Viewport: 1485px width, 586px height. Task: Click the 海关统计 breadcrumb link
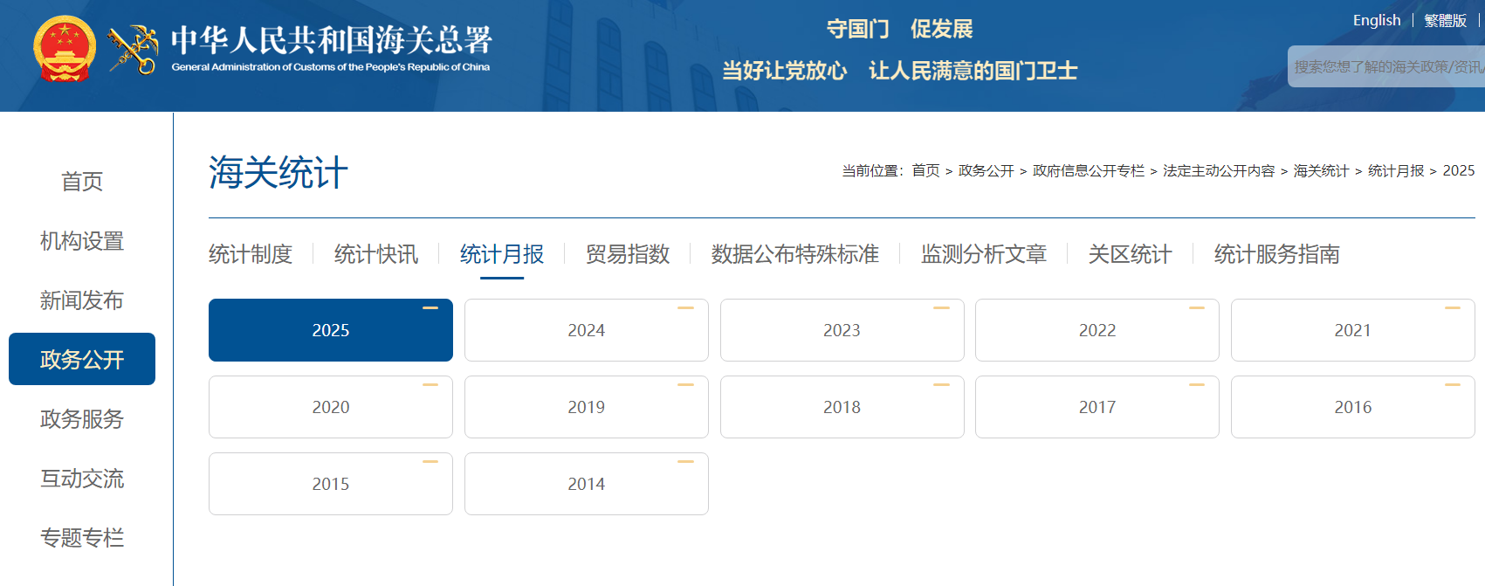[x=1320, y=171]
